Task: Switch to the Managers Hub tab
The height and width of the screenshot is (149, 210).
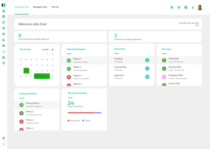Action: point(40,7)
